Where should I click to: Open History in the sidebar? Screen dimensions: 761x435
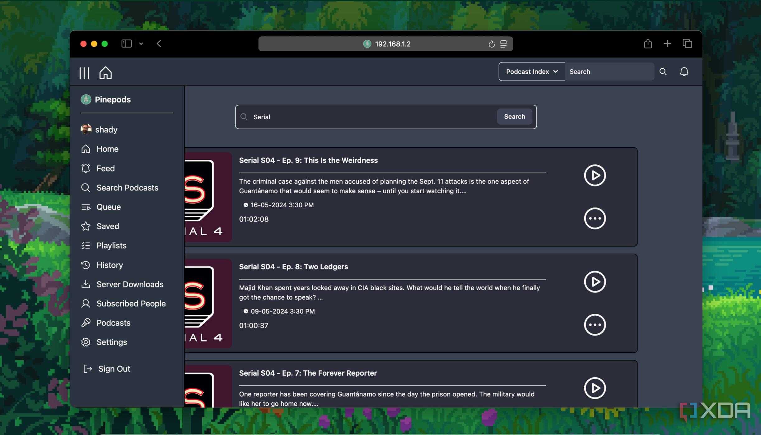[x=102, y=265]
